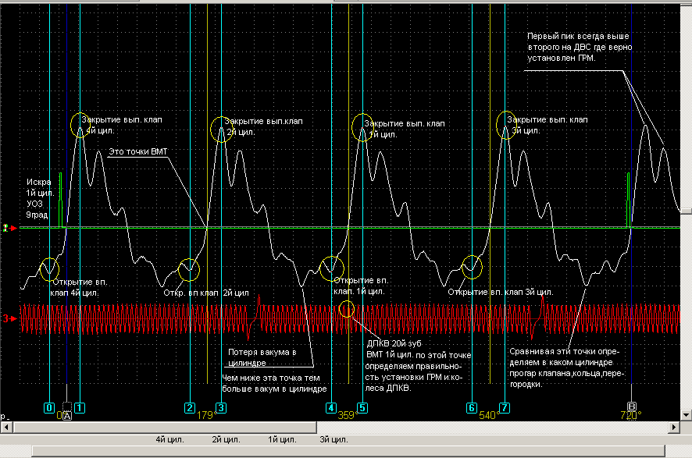Click the '4й цил.' label below timeline
The height and width of the screenshot is (458, 692).
(x=169, y=440)
